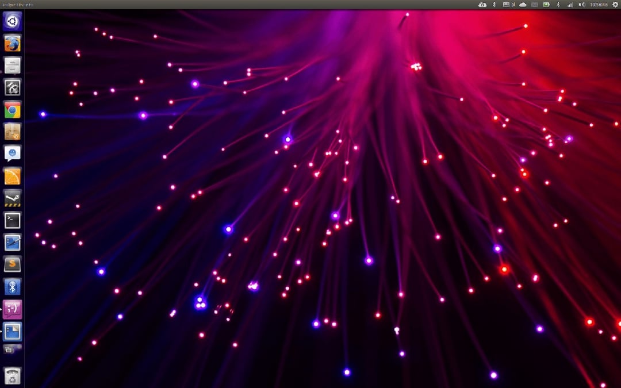The image size is (621, 388).
Task: Launch Firefox from the launcher
Action: click(x=12, y=44)
